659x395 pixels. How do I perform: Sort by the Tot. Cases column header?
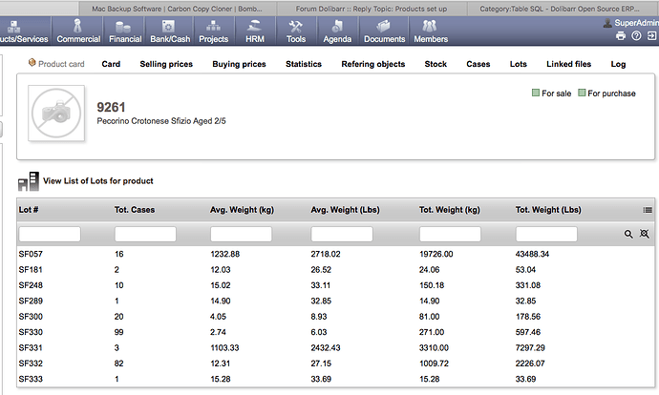[135, 210]
